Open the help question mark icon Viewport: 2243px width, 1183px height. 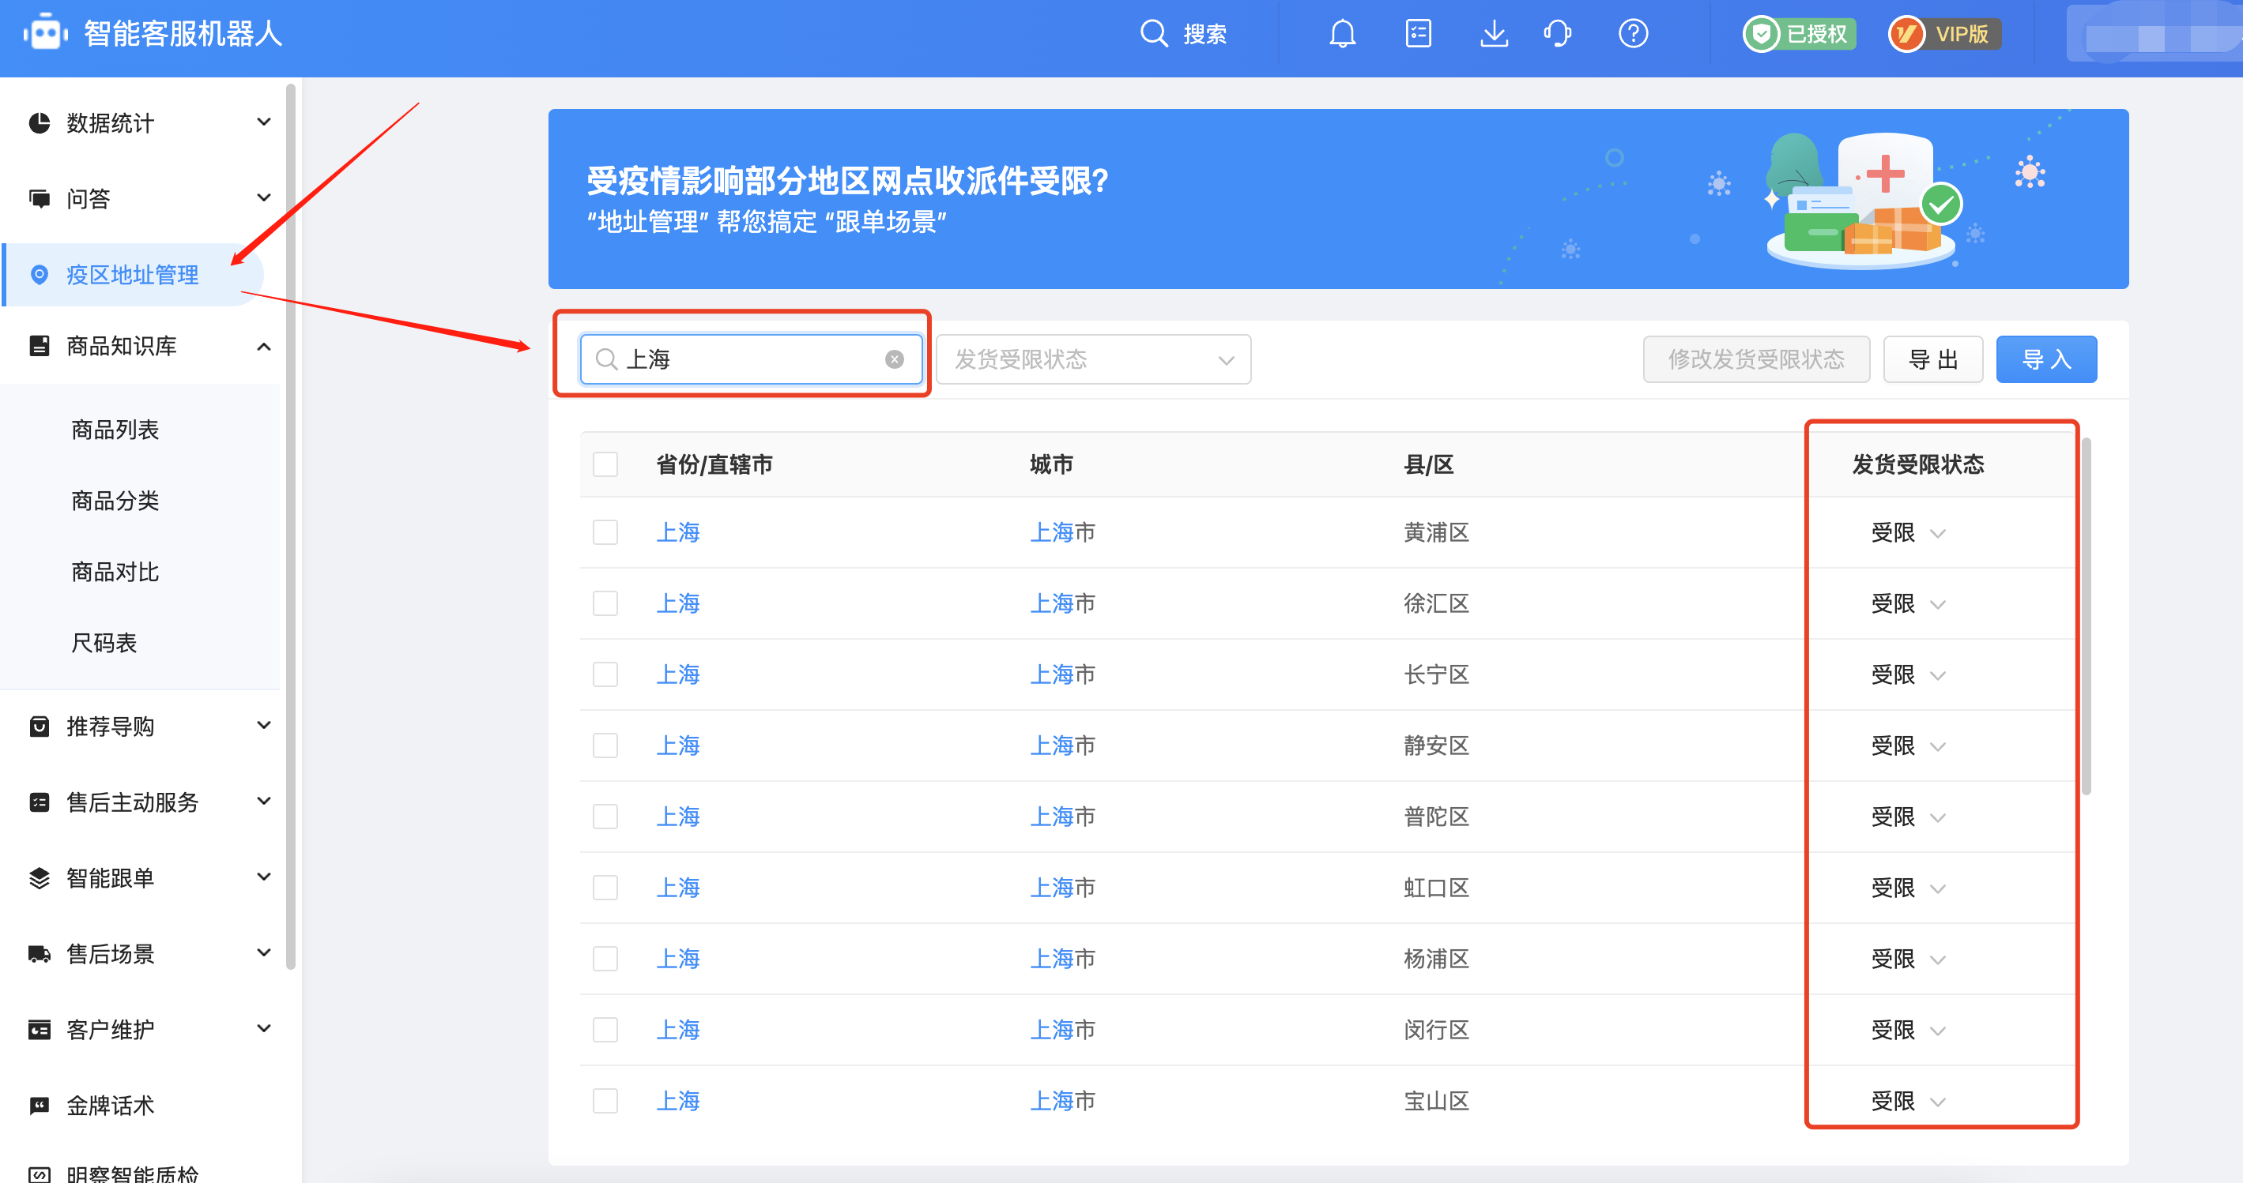pyautogui.click(x=1634, y=34)
